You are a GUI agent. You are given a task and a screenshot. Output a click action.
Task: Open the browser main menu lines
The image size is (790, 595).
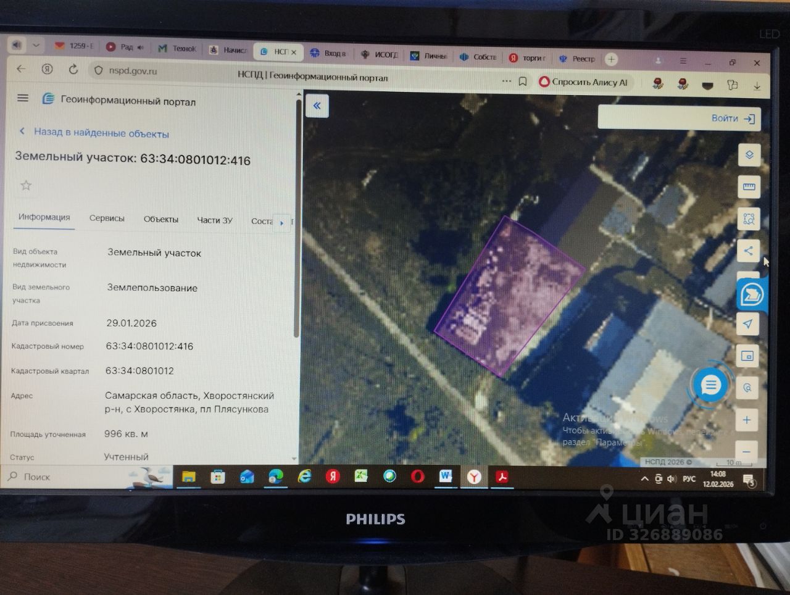683,61
